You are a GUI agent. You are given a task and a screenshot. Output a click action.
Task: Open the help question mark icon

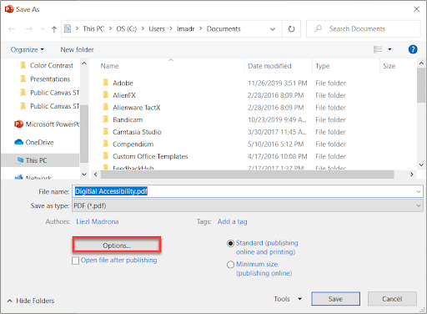(x=413, y=49)
